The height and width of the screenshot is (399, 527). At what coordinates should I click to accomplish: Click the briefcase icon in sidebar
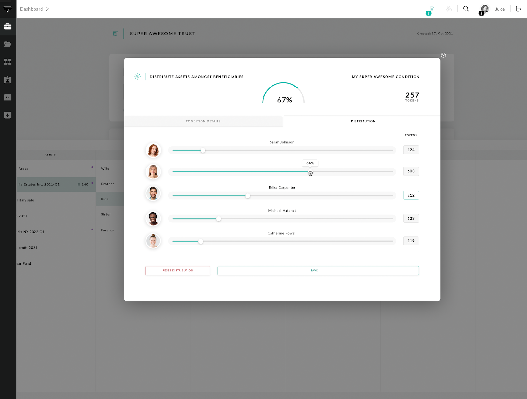pyautogui.click(x=8, y=26)
